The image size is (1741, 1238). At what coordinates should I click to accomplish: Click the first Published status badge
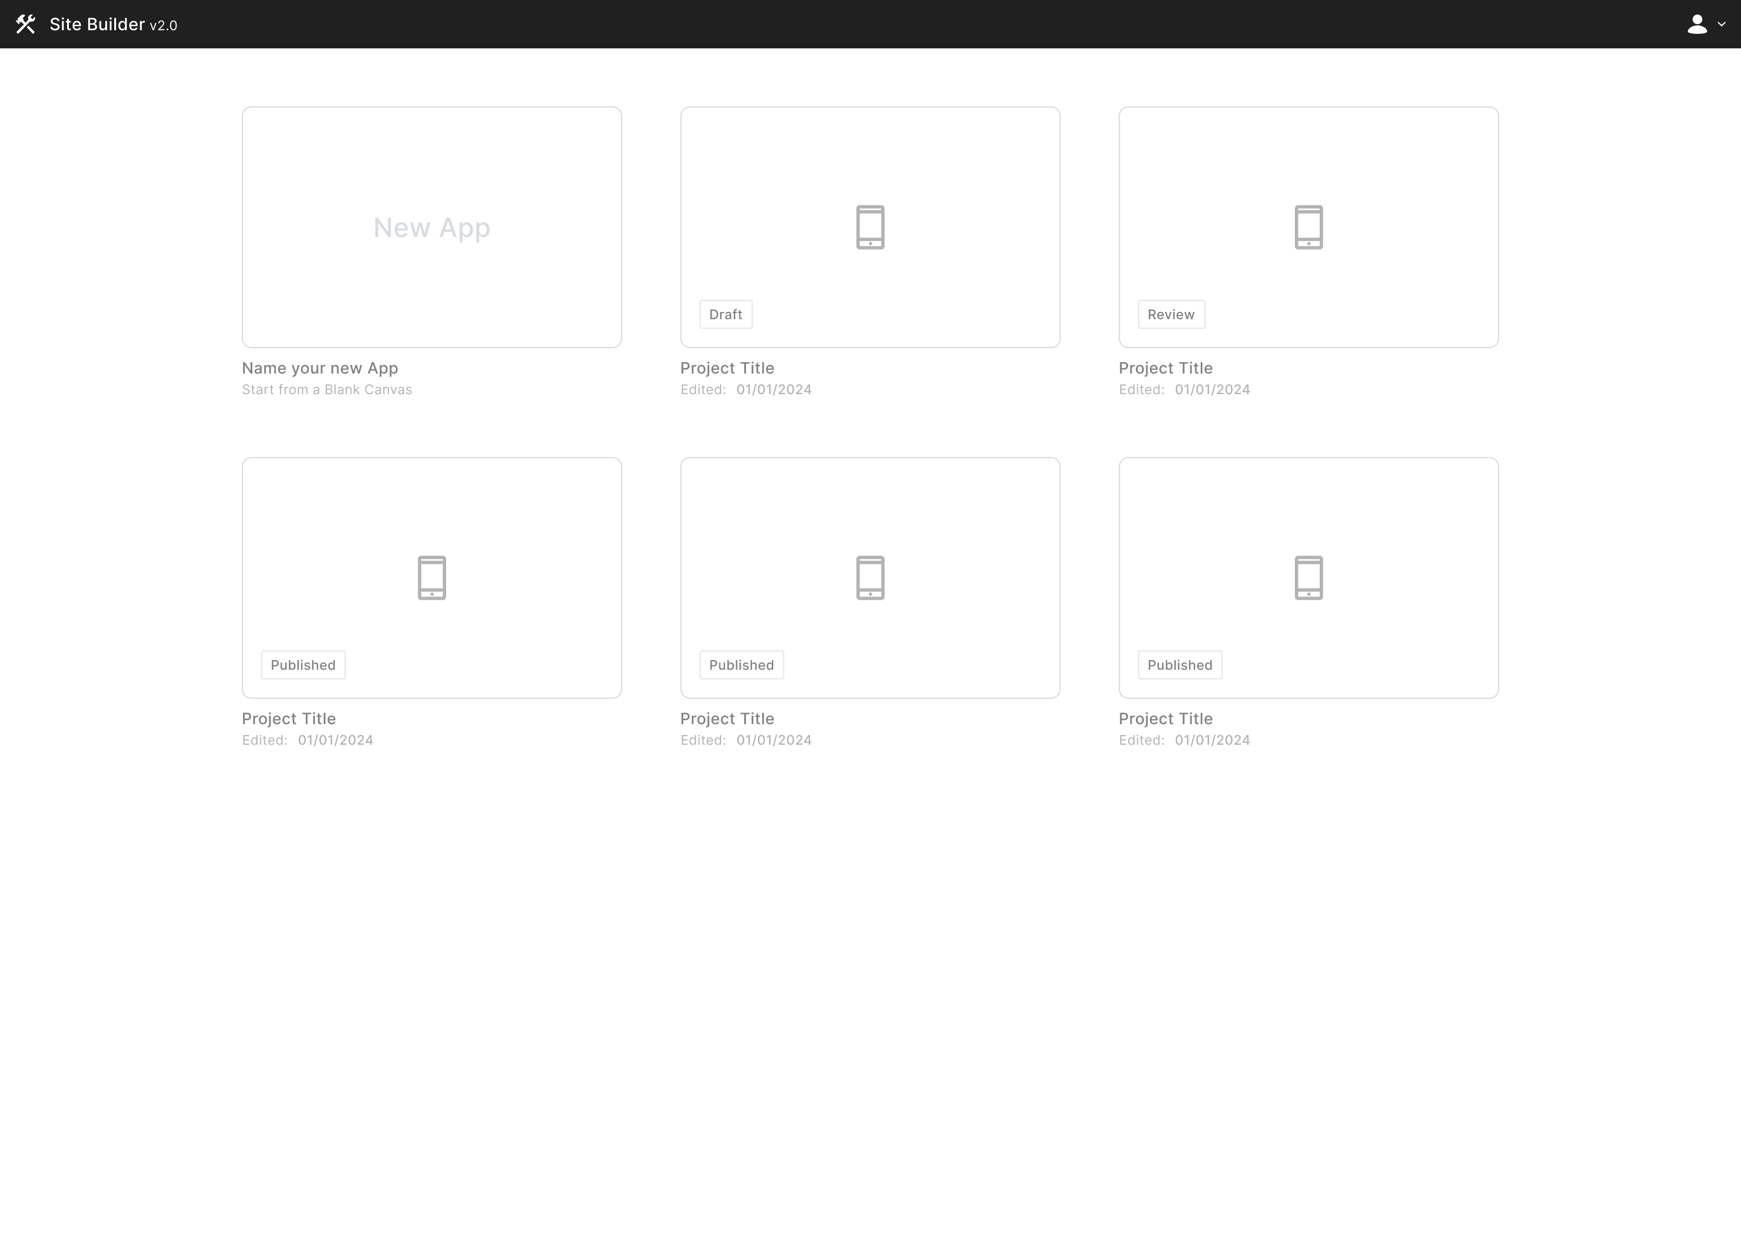303,665
